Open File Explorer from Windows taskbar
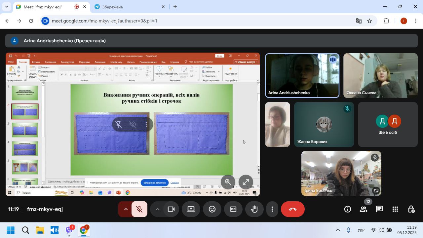Viewport: 423px width, 238px height. point(40,230)
